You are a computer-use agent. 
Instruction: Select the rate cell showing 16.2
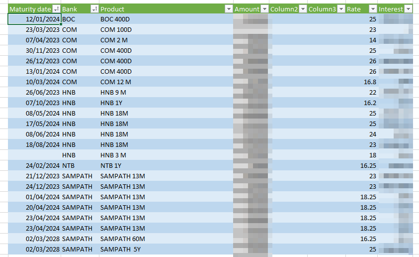click(361, 103)
